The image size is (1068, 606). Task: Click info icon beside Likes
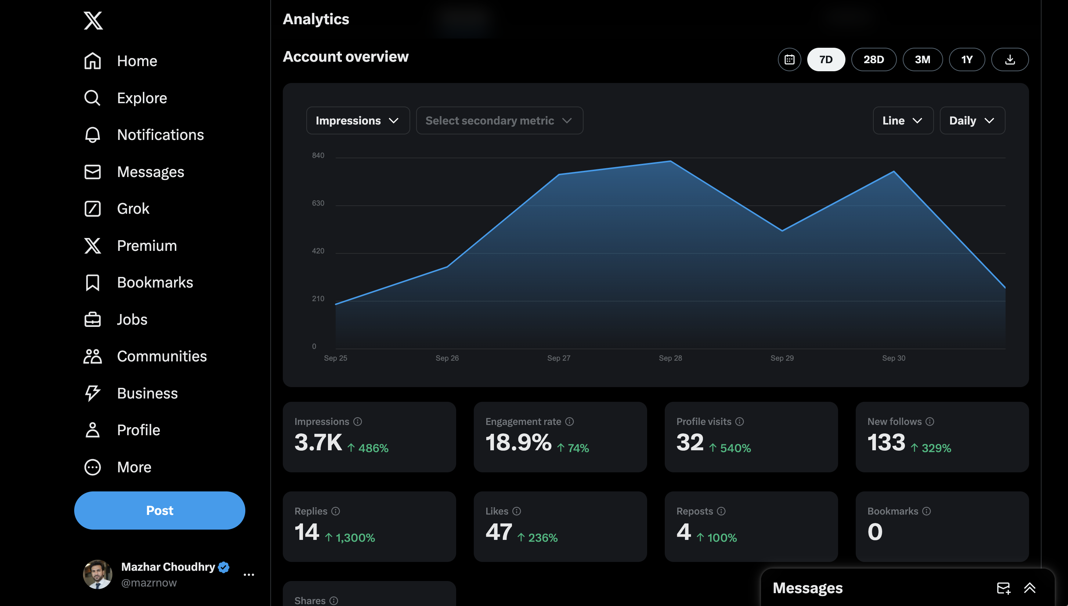(516, 511)
